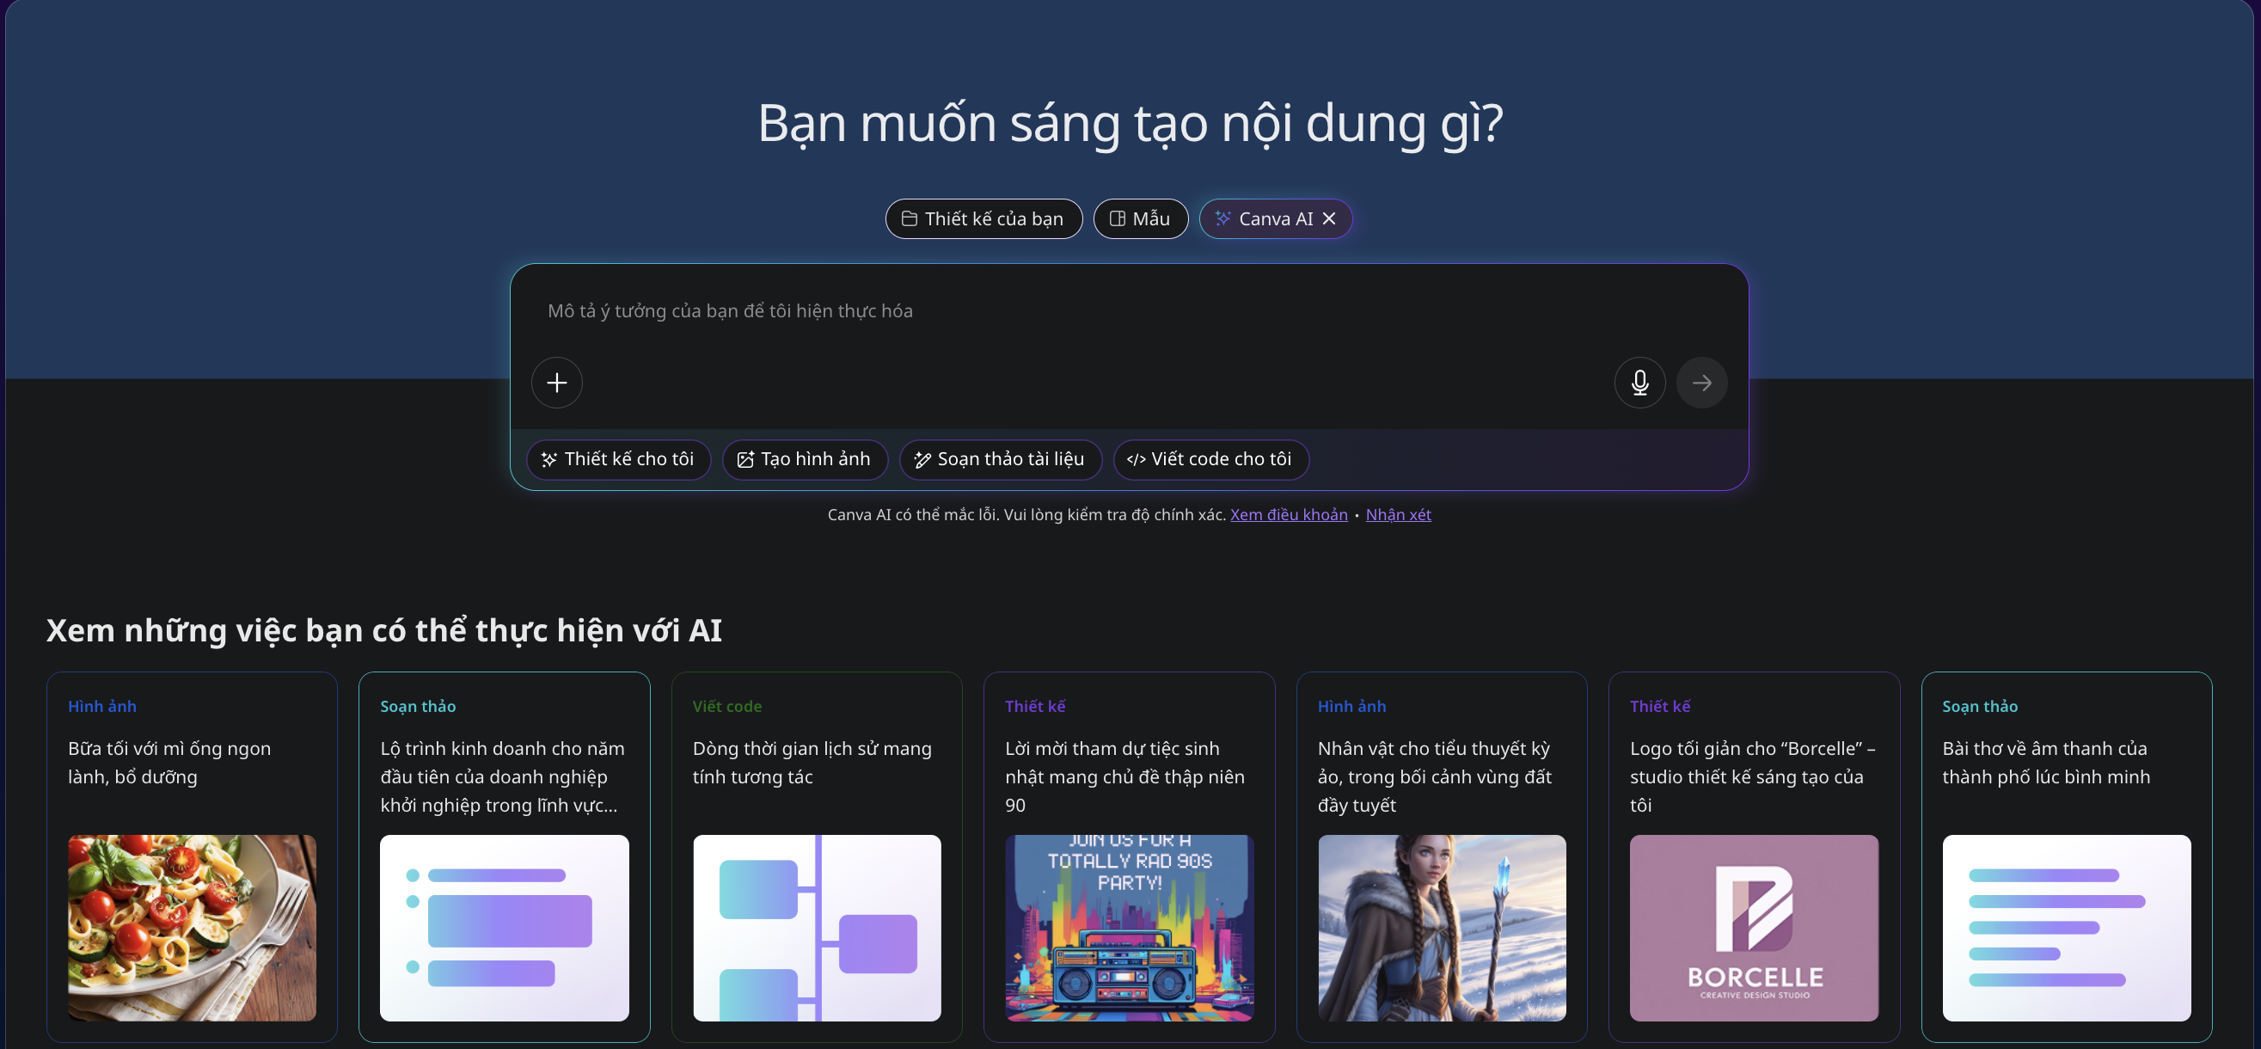Click the plus attachment button
2261x1049 pixels.
tap(556, 383)
